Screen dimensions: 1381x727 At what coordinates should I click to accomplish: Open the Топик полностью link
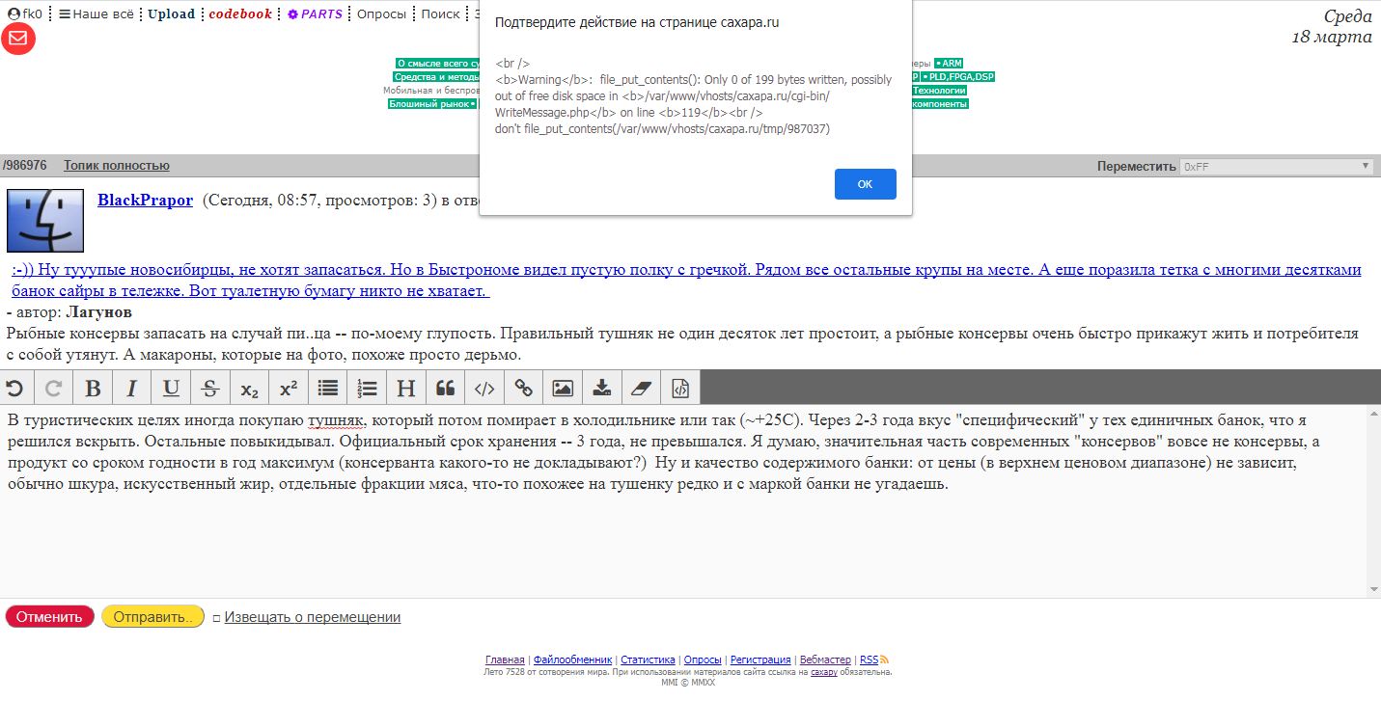(117, 166)
